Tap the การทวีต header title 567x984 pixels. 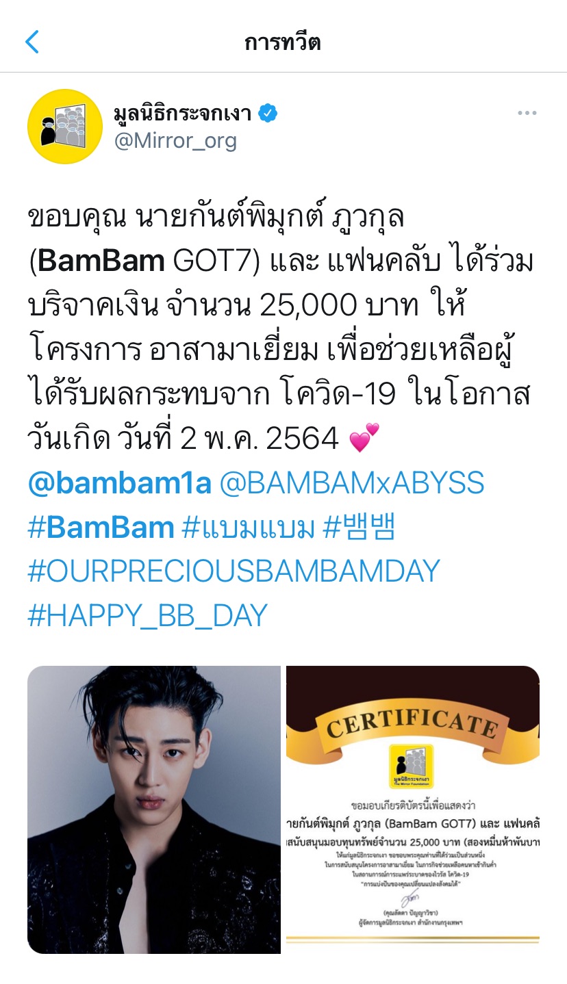[x=283, y=42]
